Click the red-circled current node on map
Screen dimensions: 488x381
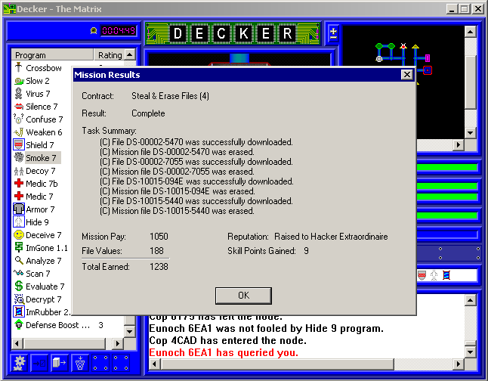point(428,70)
